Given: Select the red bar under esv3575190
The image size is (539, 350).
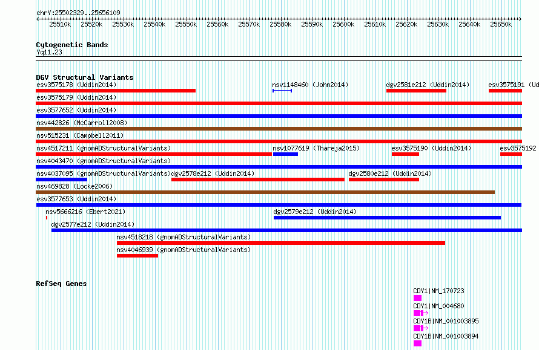Looking at the screenshot, I should click(405, 154).
